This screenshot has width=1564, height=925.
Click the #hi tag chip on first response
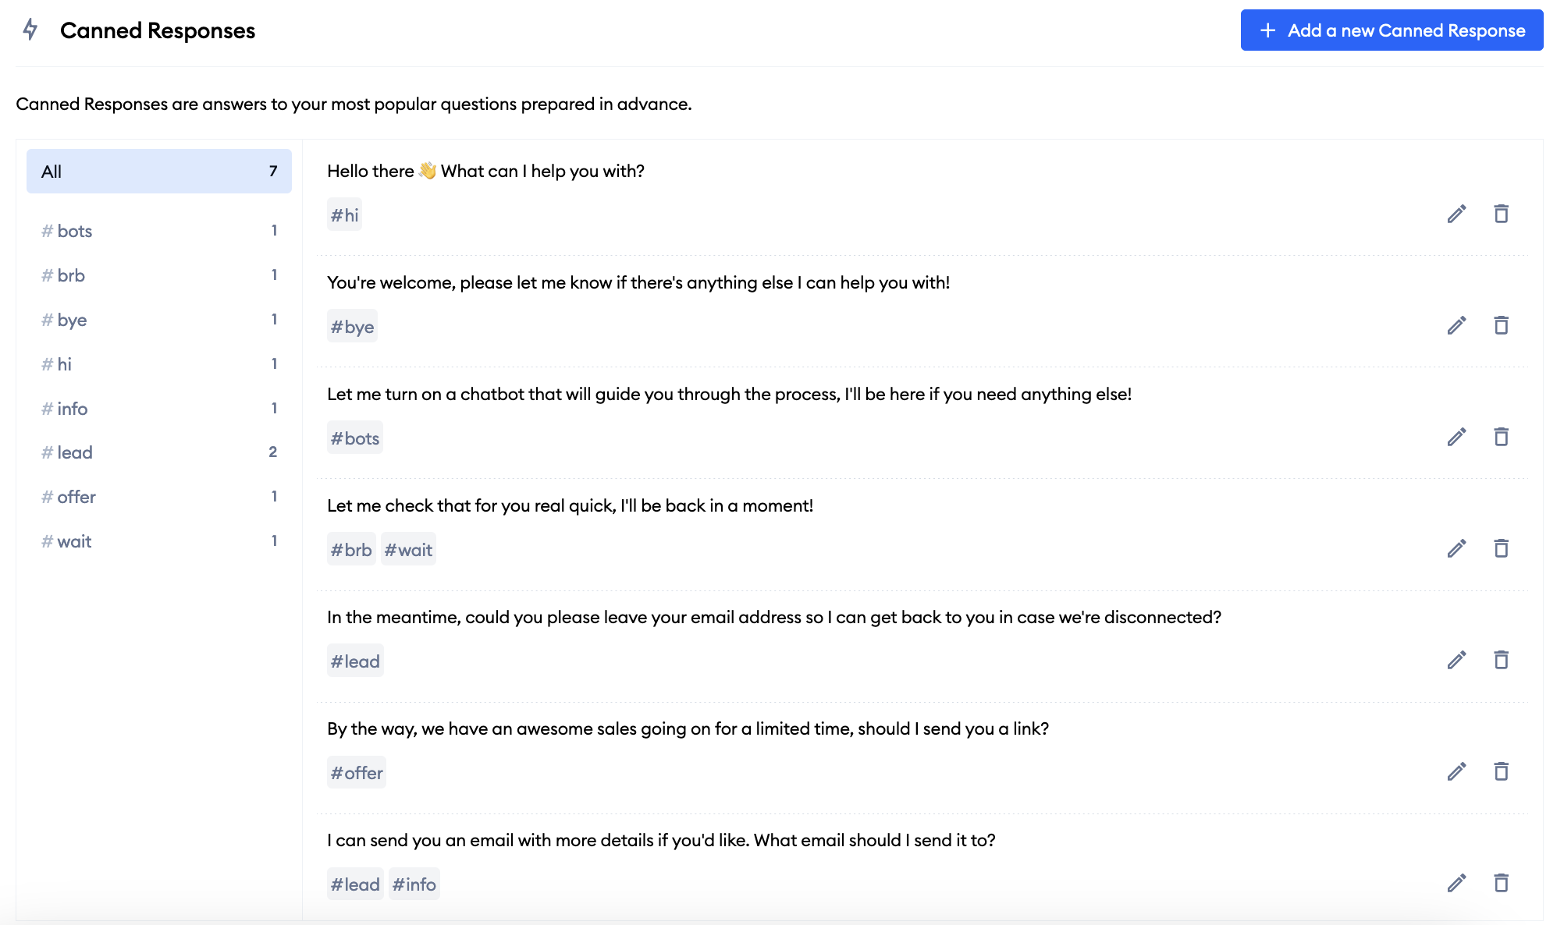tap(344, 215)
